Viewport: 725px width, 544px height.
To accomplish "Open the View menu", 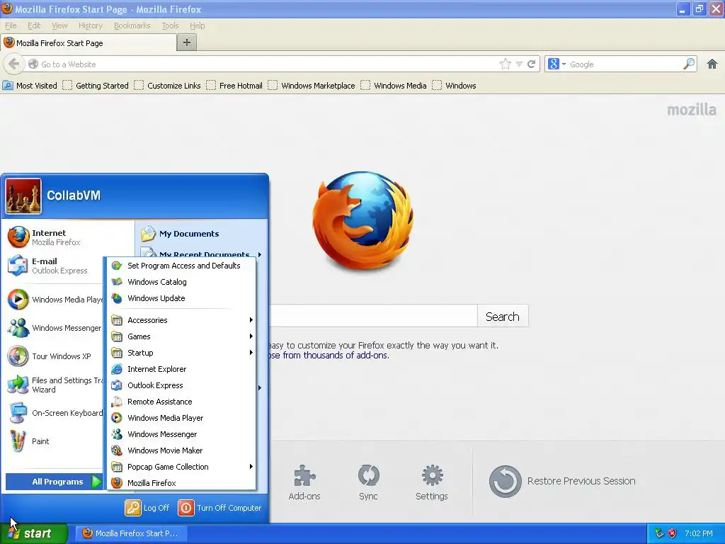I will (x=59, y=25).
